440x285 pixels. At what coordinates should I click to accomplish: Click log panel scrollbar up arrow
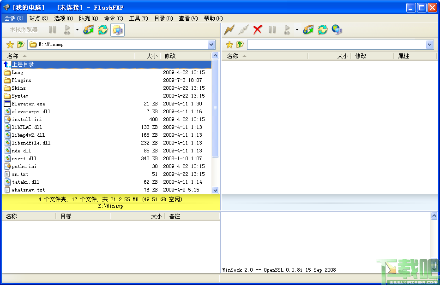pyautogui.click(x=434, y=215)
